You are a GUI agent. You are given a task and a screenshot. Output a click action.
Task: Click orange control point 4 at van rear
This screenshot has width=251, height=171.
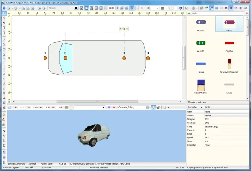(x=148, y=58)
